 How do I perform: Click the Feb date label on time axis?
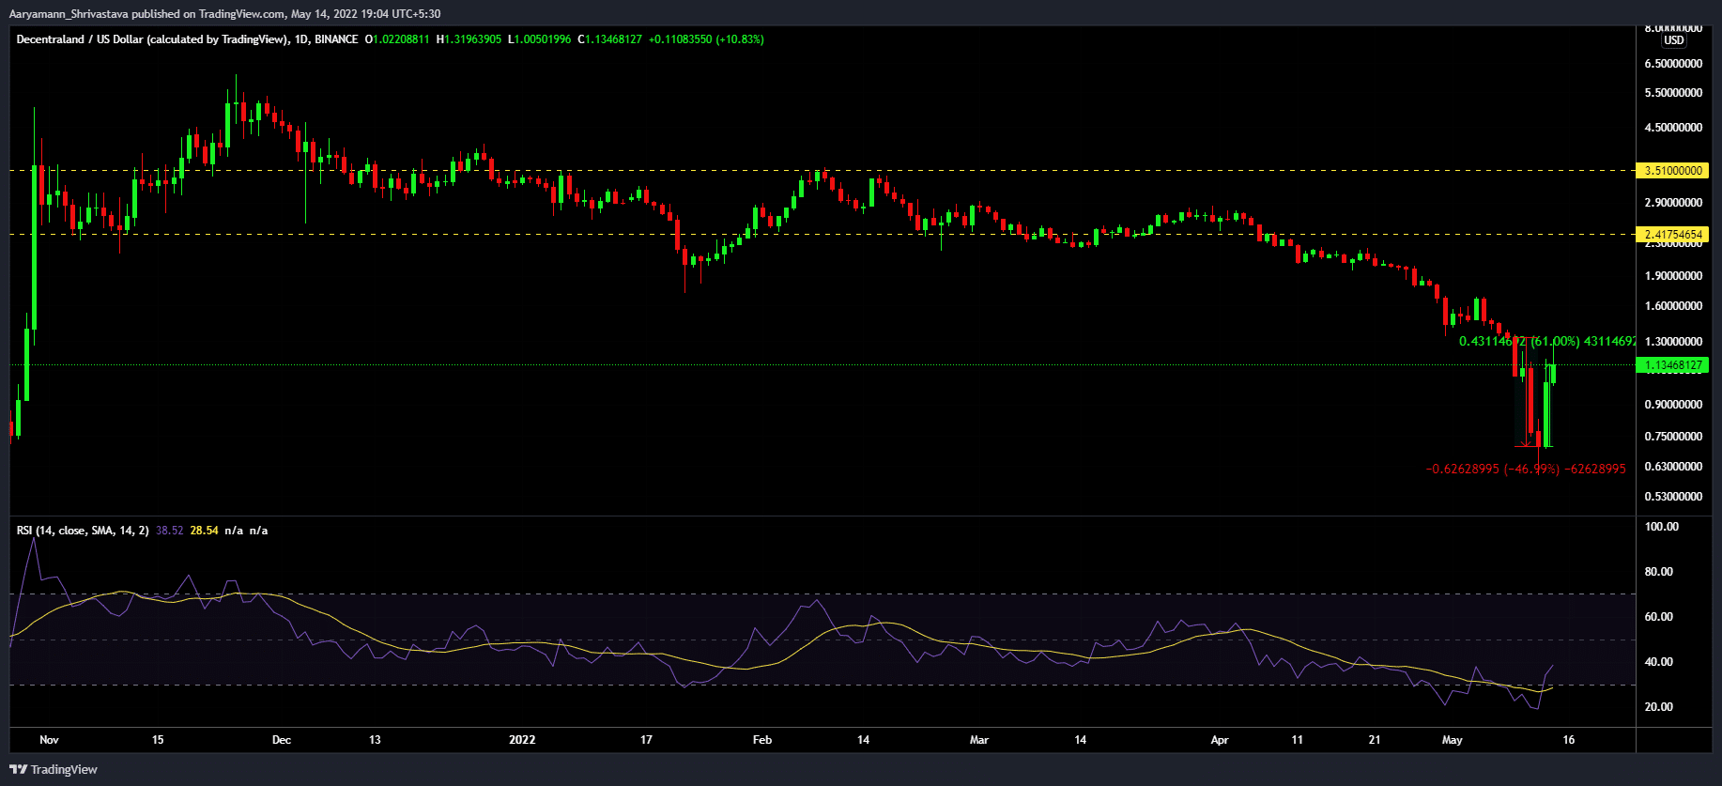coord(762,740)
